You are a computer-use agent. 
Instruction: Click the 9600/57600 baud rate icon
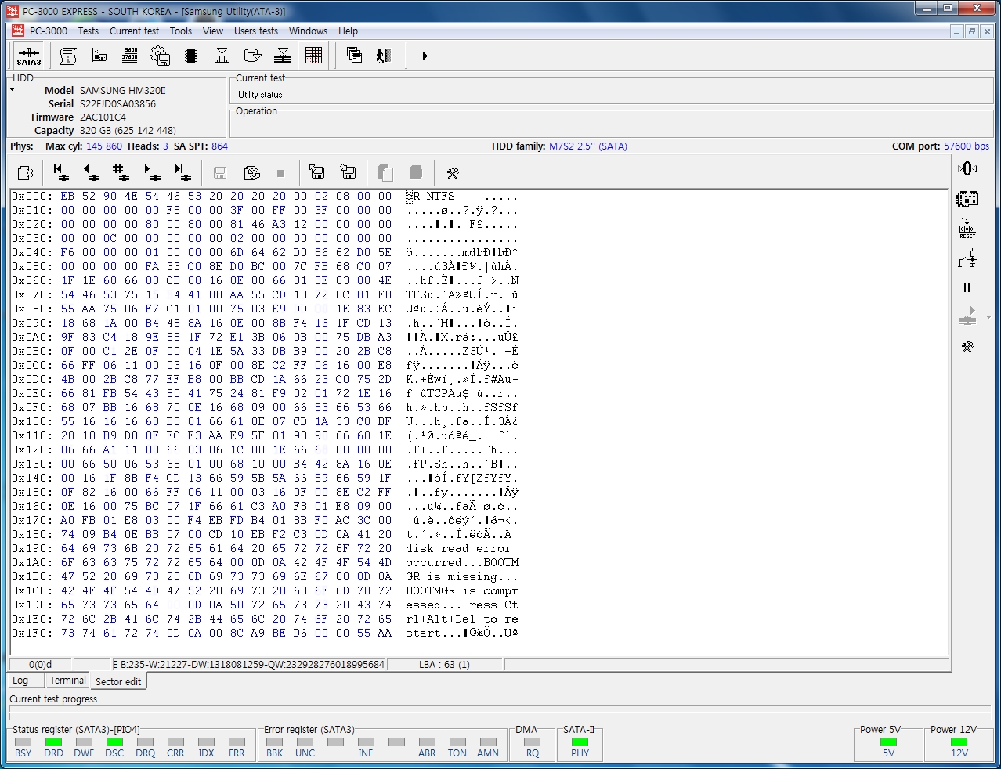(x=129, y=56)
